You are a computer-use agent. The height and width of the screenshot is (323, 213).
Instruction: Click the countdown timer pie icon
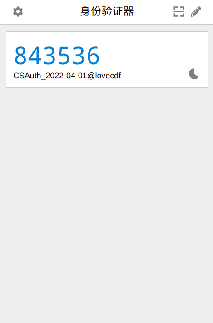point(194,74)
